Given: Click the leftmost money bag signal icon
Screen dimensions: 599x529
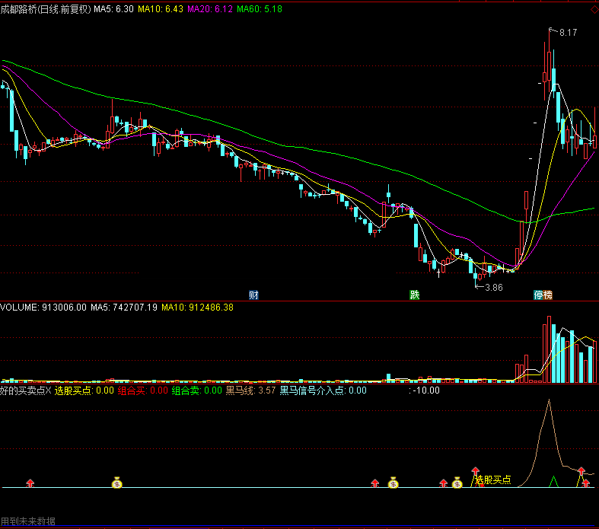Looking at the screenshot, I should pyautogui.click(x=117, y=482).
